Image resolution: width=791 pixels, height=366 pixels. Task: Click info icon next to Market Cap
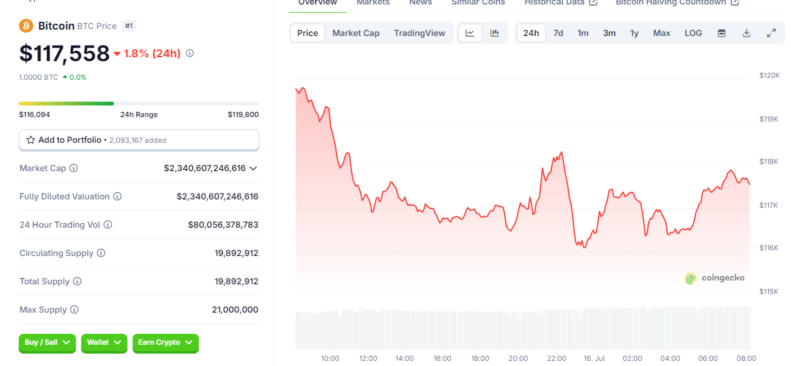[x=73, y=168]
